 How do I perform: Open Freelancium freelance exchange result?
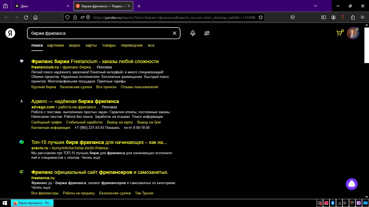click(x=95, y=61)
